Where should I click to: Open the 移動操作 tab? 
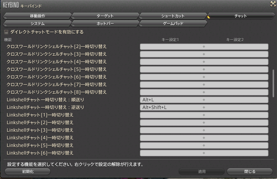coord(37,16)
